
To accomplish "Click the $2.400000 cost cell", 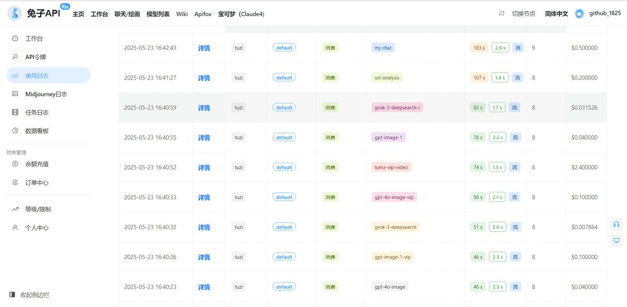I will click(585, 168).
